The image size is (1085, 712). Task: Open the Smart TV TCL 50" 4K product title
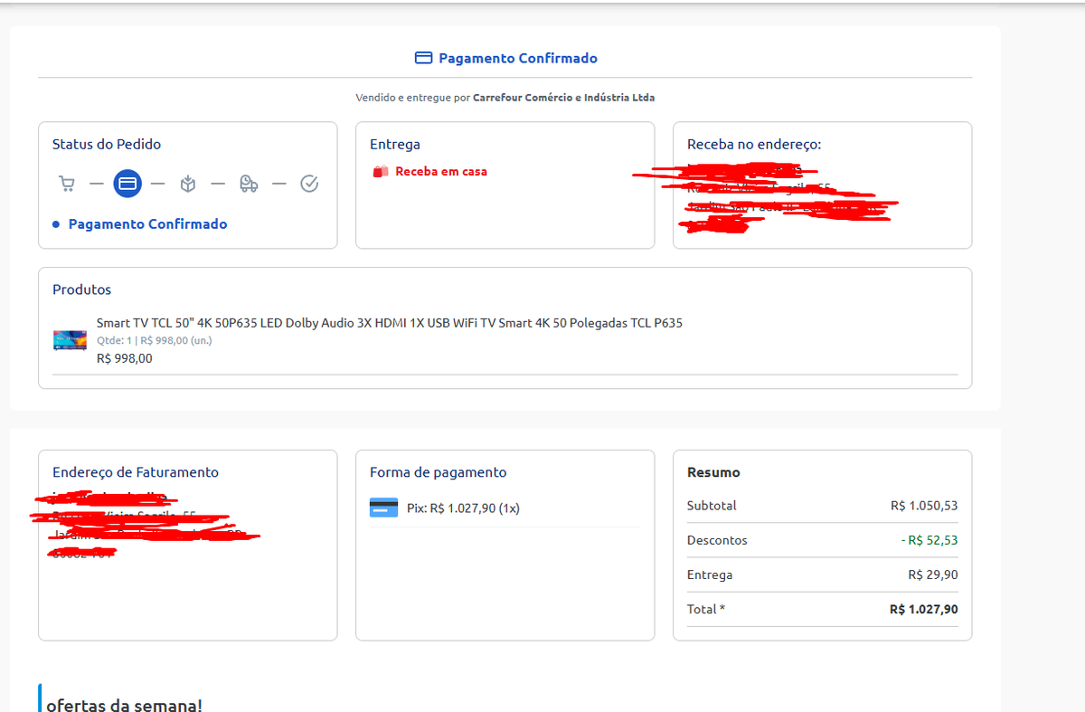[x=390, y=323]
